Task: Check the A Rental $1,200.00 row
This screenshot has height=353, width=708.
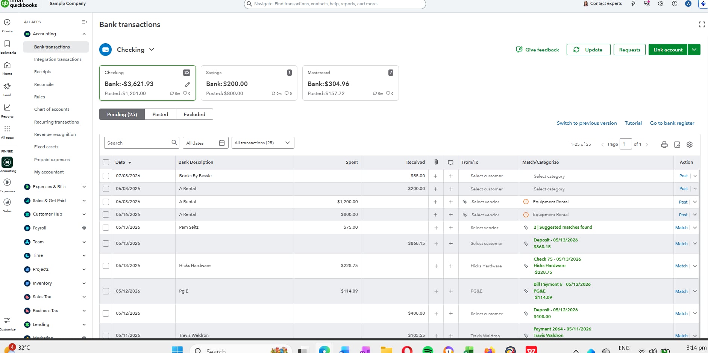Action: 106,202
